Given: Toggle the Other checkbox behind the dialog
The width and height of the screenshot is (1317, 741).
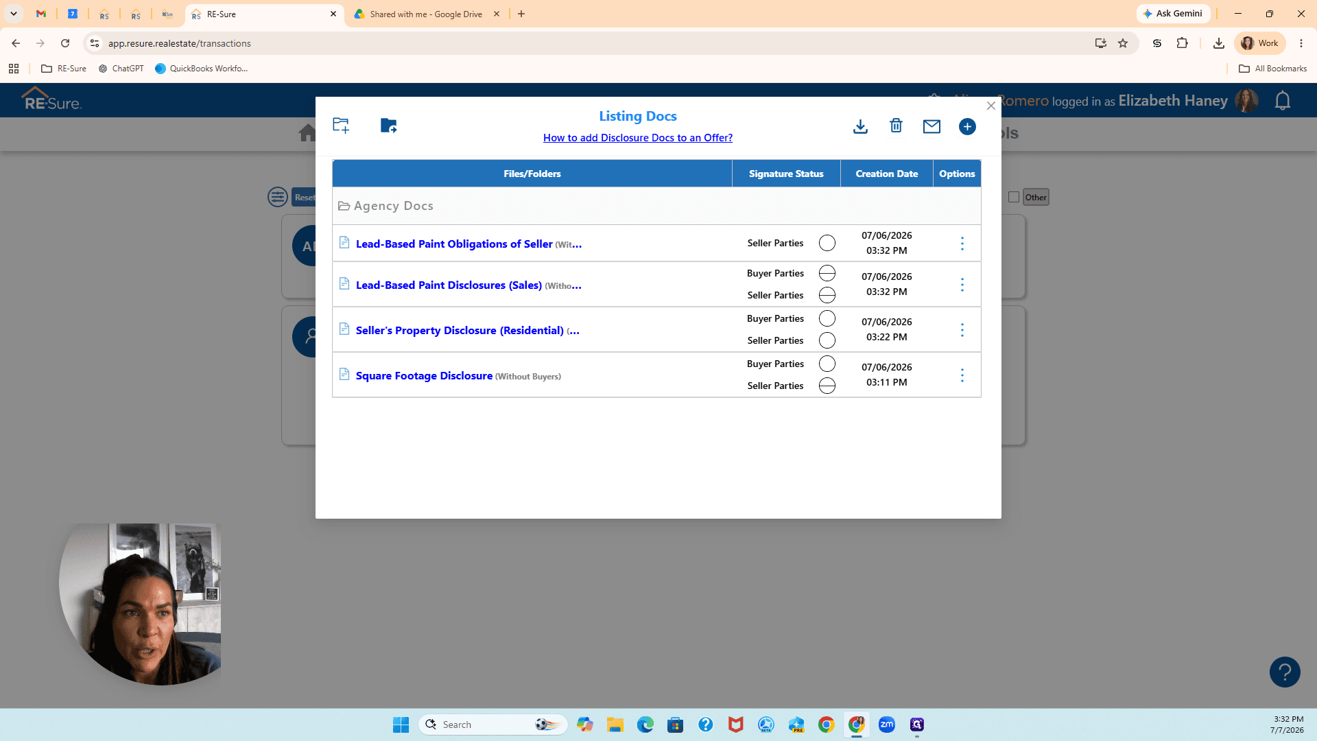Looking at the screenshot, I should (x=1014, y=197).
